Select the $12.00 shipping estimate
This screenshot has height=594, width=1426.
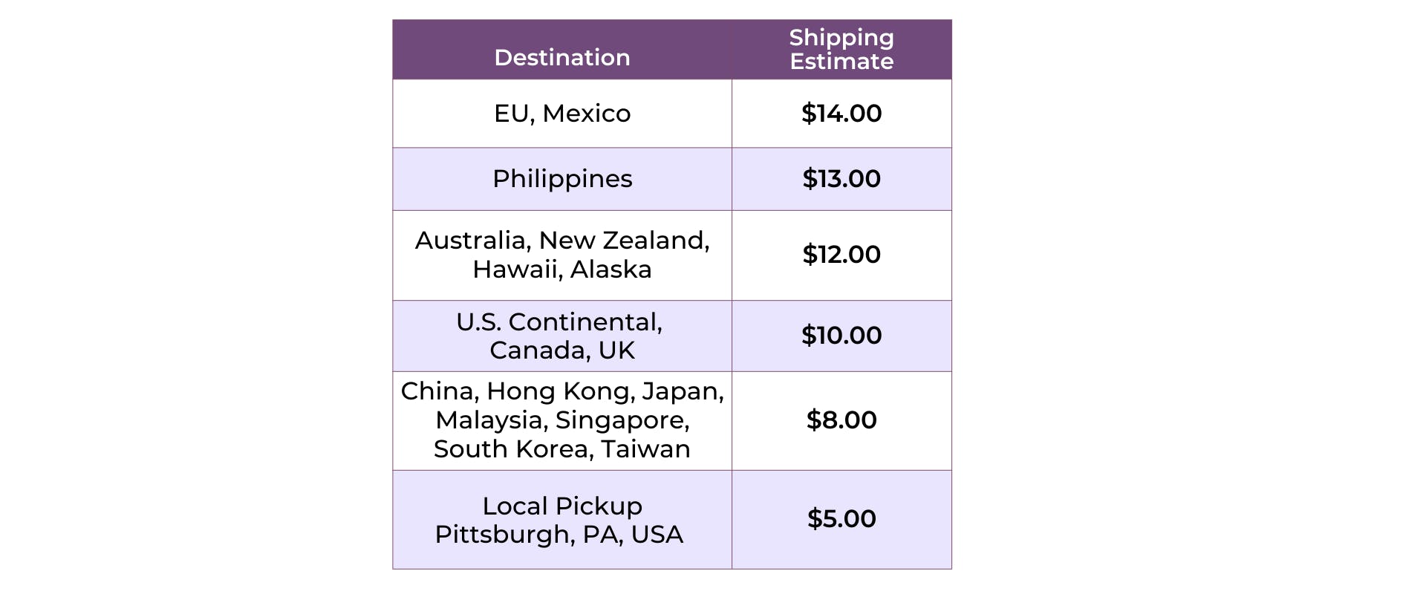841,255
